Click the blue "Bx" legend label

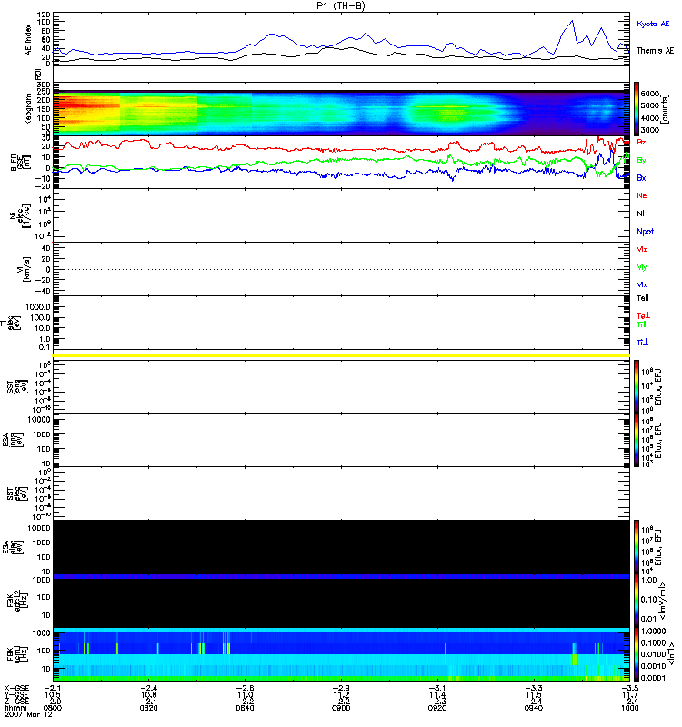pyautogui.click(x=641, y=178)
